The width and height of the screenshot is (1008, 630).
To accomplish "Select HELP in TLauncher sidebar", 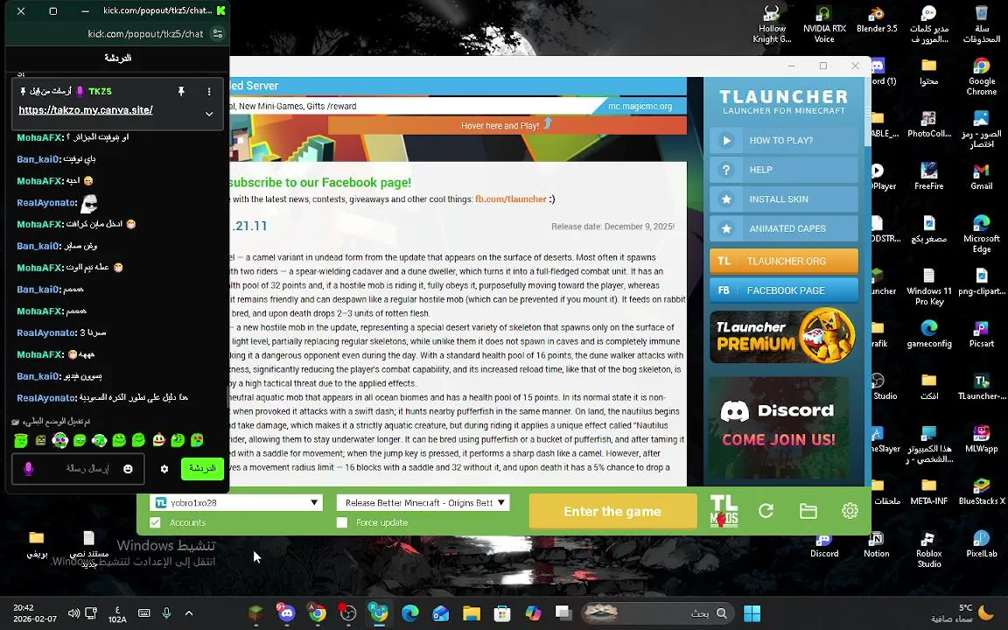I will pyautogui.click(x=784, y=170).
